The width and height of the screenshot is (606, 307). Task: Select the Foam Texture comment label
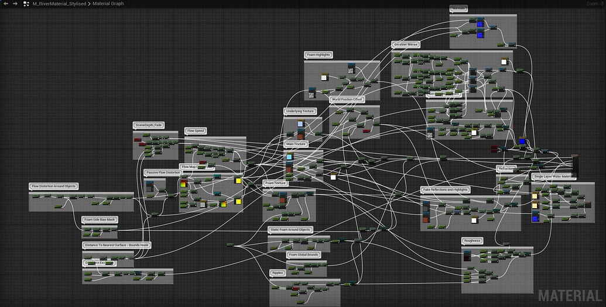pyautogui.click(x=275, y=183)
